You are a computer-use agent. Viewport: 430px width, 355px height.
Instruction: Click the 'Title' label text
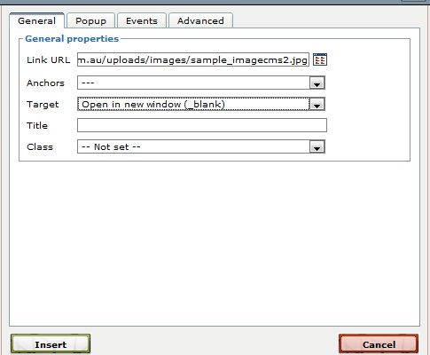click(x=37, y=125)
